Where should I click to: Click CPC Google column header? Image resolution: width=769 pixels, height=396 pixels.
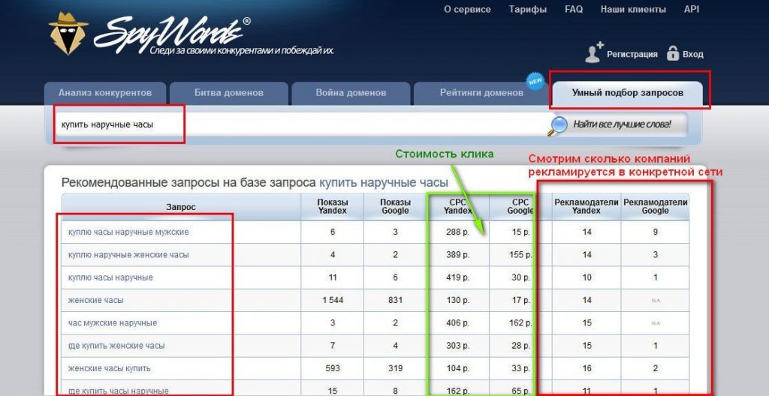pyautogui.click(x=520, y=207)
